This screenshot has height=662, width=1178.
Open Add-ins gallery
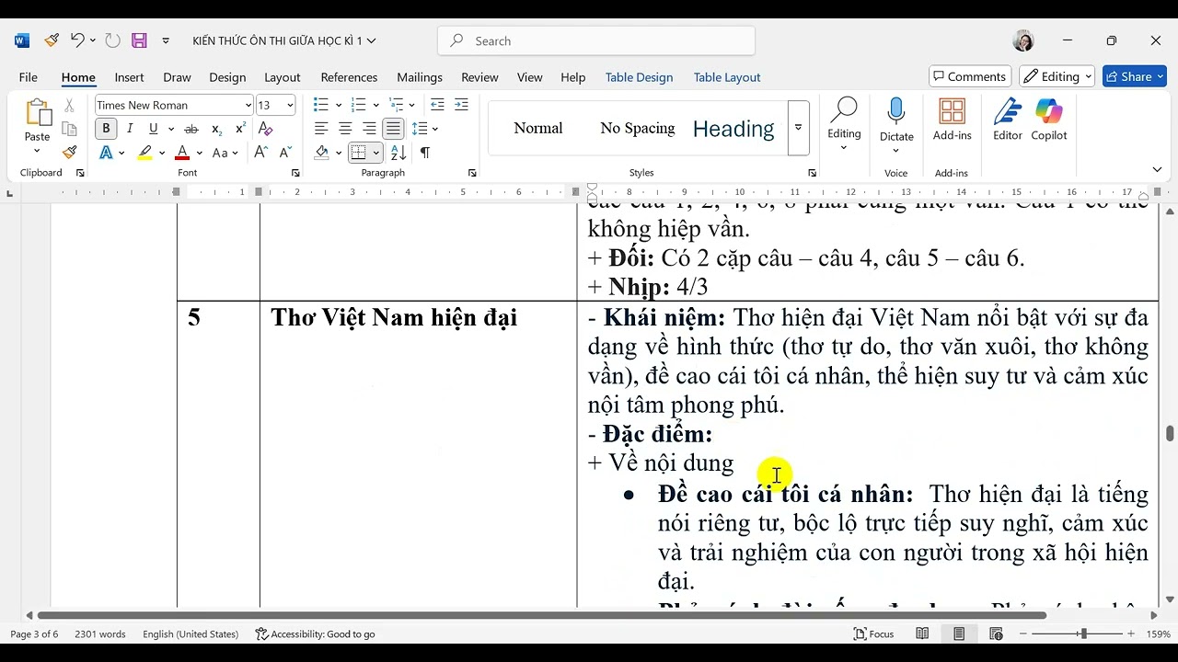tap(952, 120)
